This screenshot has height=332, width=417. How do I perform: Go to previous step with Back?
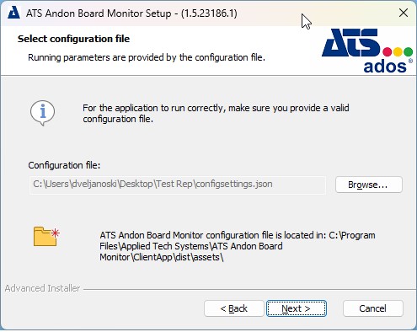coord(234,308)
